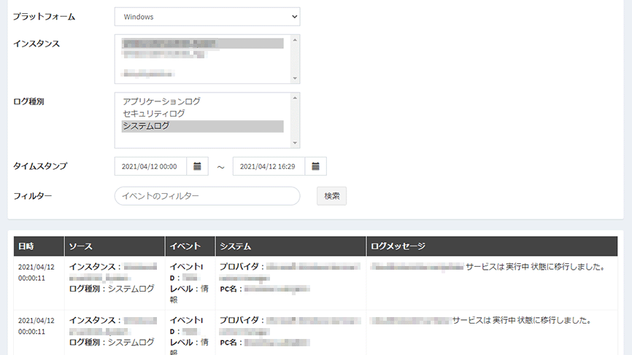The width and height of the screenshot is (632, 355).
Task: Click the システム column header
Action: point(291,246)
